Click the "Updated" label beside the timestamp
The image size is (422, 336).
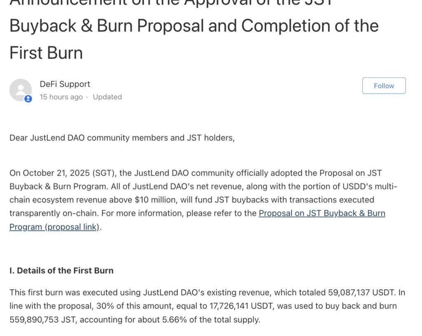(107, 97)
